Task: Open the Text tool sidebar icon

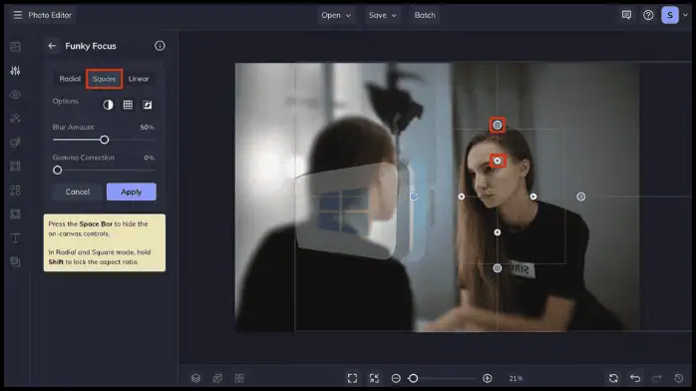Action: [x=15, y=238]
